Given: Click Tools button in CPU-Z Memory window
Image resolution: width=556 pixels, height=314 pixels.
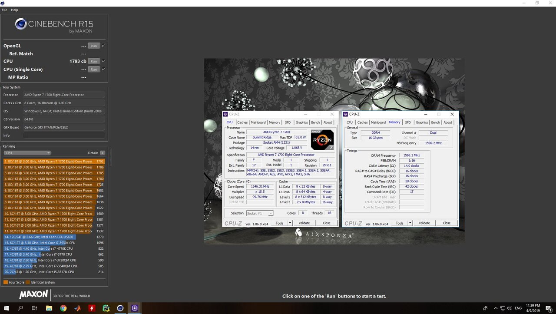Looking at the screenshot, I should tap(399, 223).
